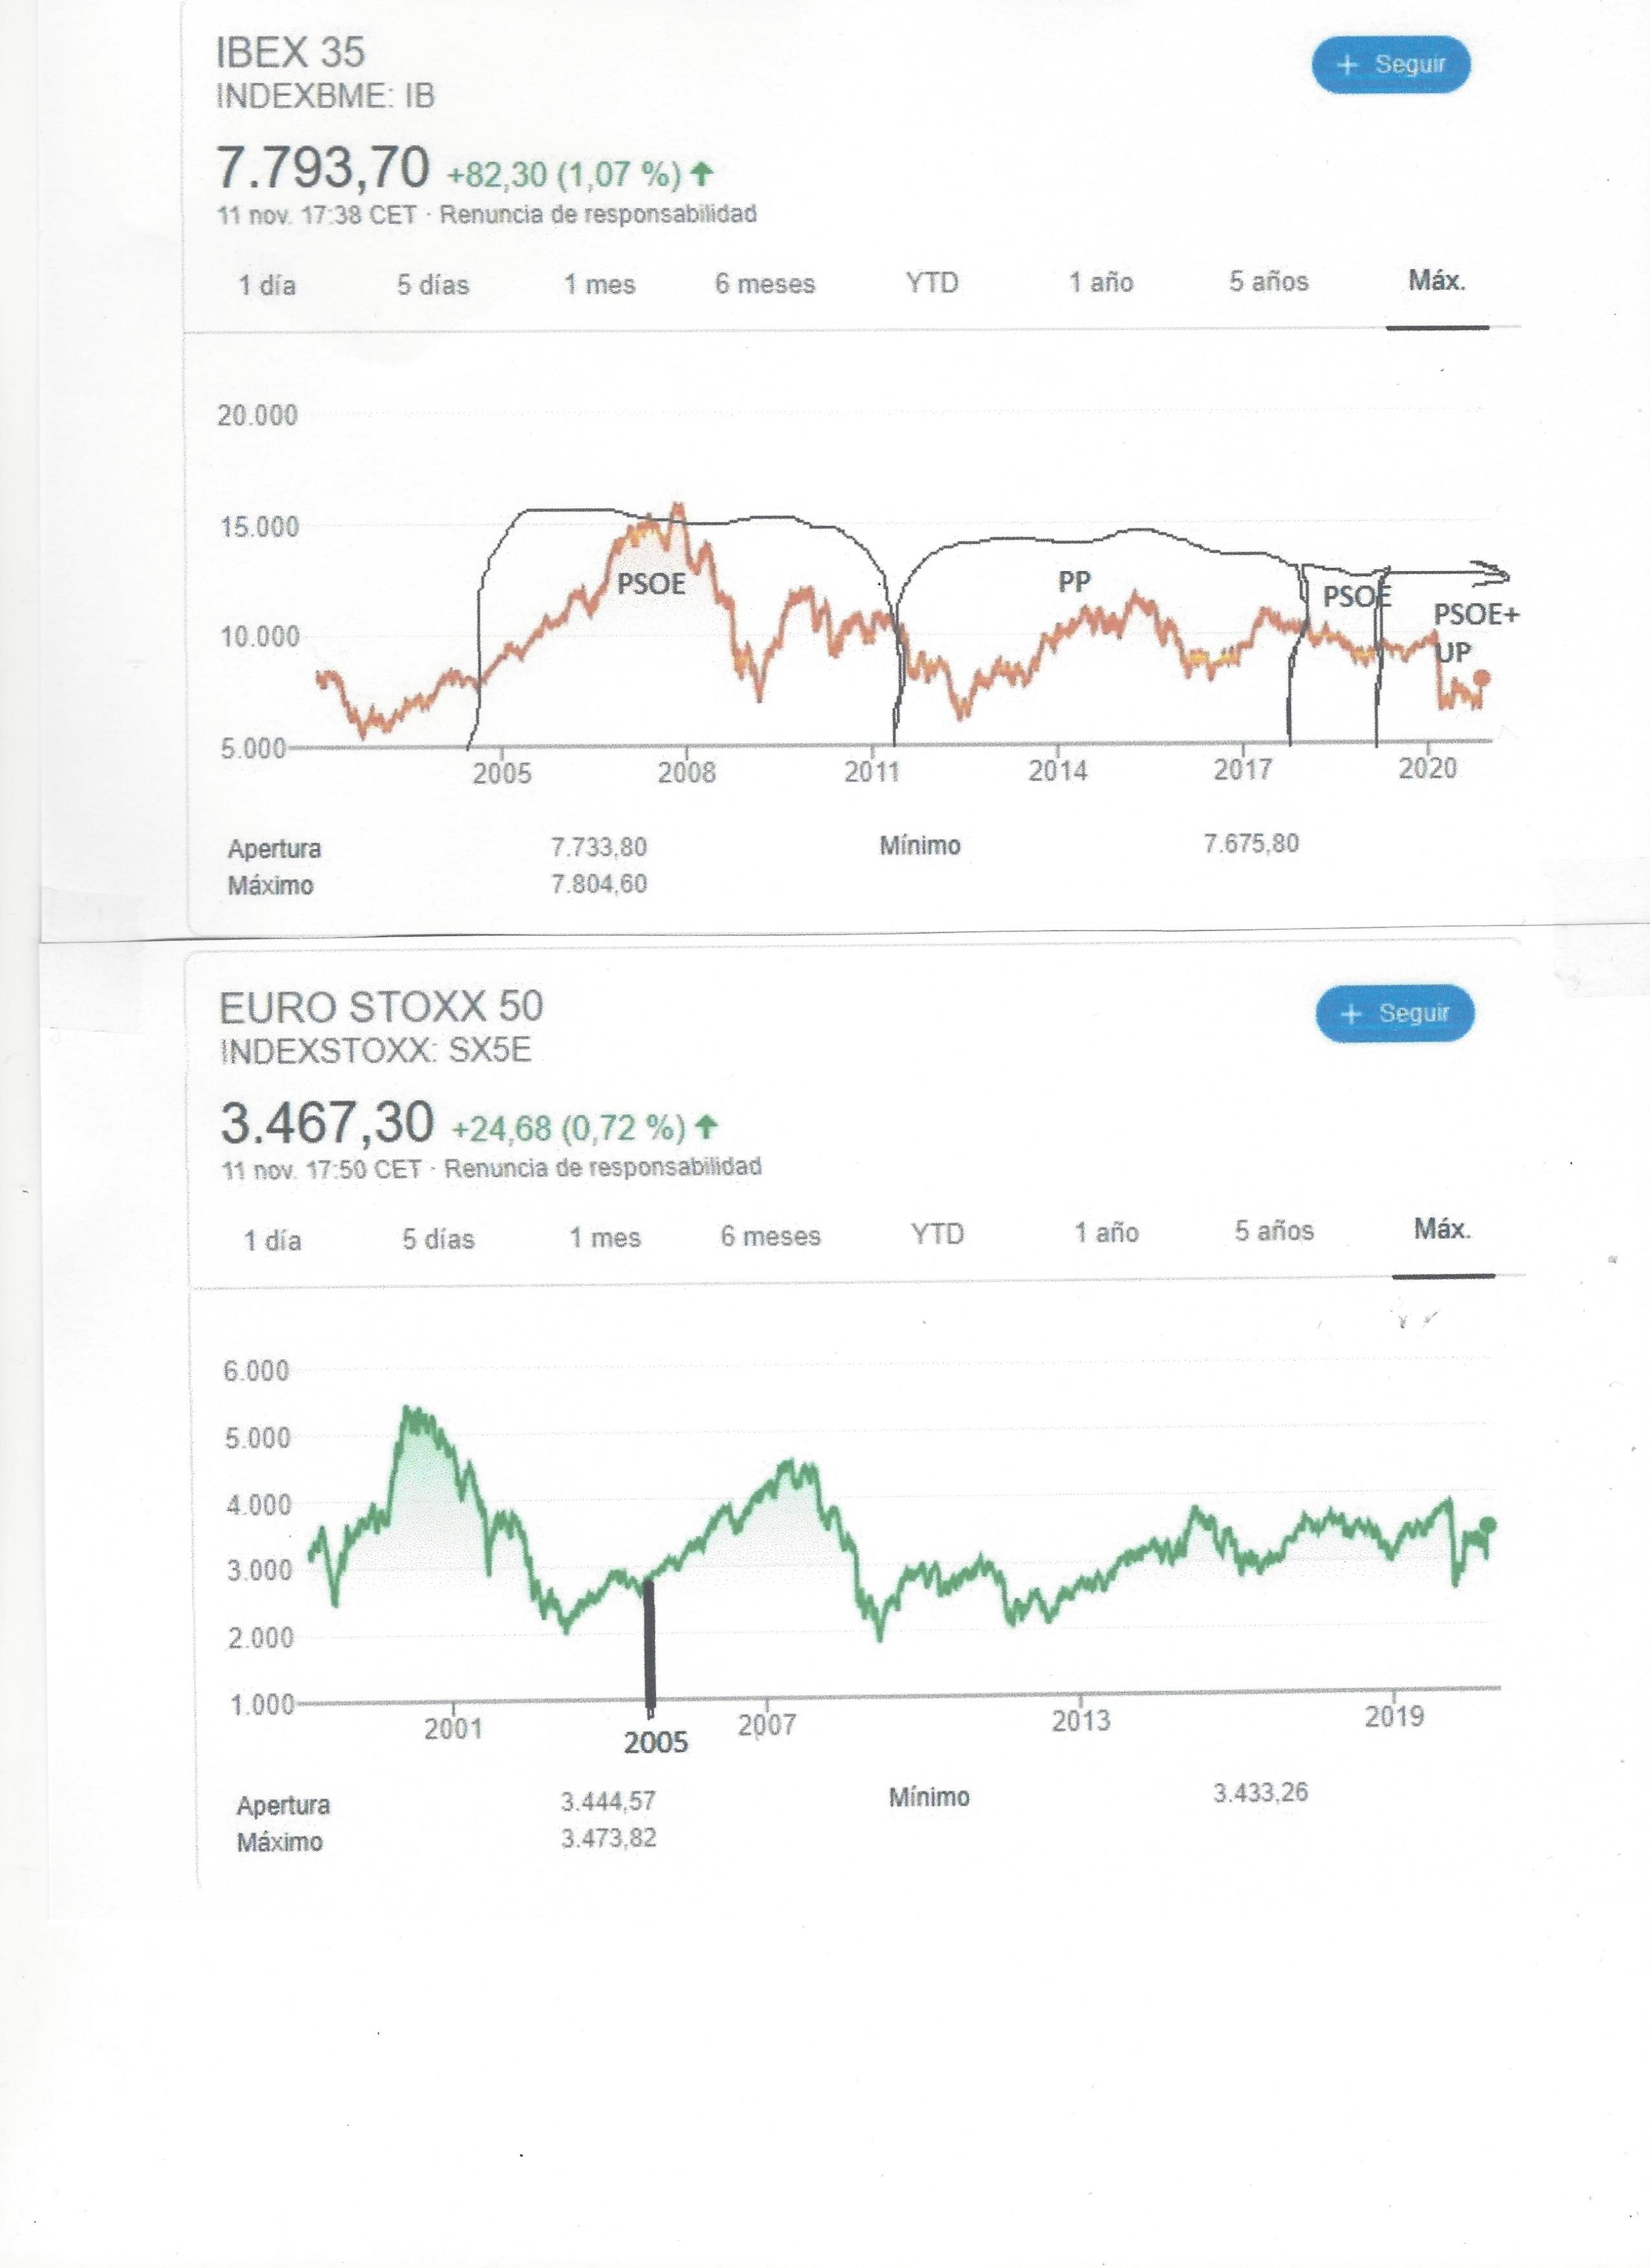Click the green up arrow beside IBEX change
The width and height of the screenshot is (1650, 2268).
pyautogui.click(x=703, y=174)
